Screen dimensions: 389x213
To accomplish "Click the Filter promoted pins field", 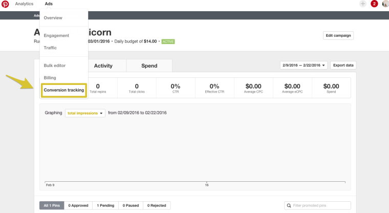I will (x=320, y=205).
